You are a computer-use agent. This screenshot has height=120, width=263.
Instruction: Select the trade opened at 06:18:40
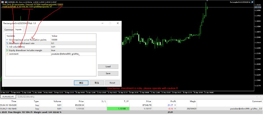pyautogui.click(x=131, y=109)
